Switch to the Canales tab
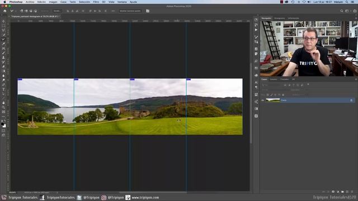 tap(274, 79)
